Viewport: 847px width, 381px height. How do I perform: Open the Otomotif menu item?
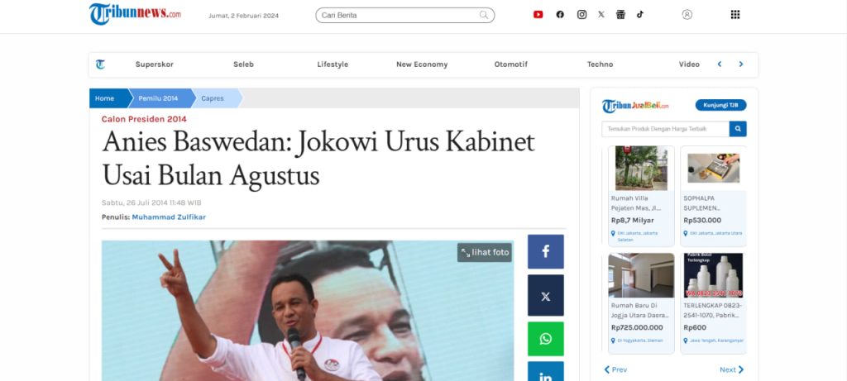tap(511, 64)
